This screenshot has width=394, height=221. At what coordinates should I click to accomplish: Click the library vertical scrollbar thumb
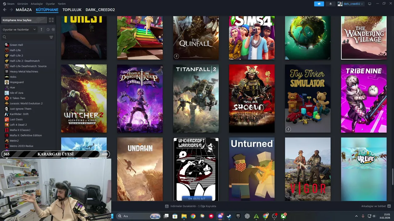pyautogui.click(x=392, y=177)
